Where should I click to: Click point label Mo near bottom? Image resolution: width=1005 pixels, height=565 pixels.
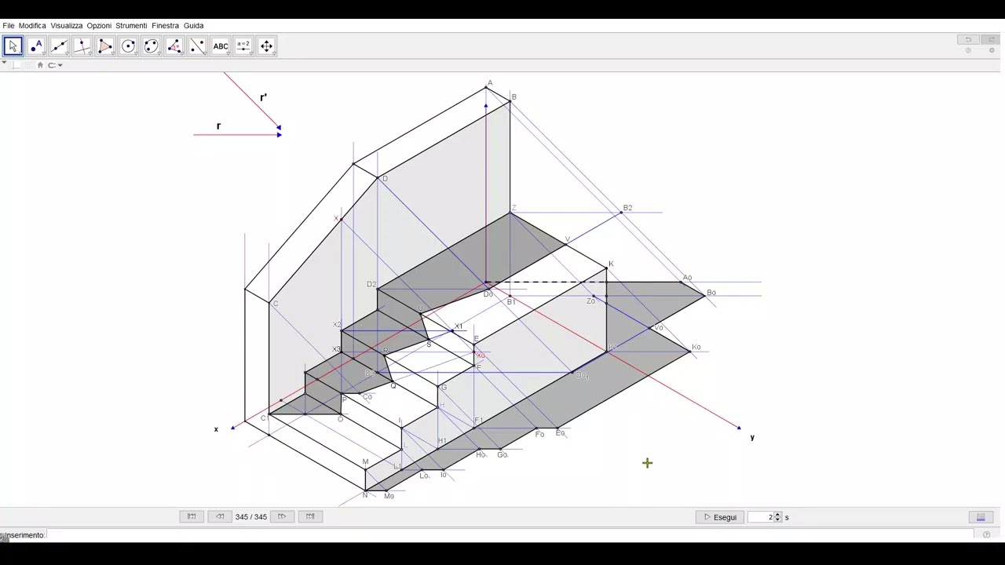(x=389, y=496)
